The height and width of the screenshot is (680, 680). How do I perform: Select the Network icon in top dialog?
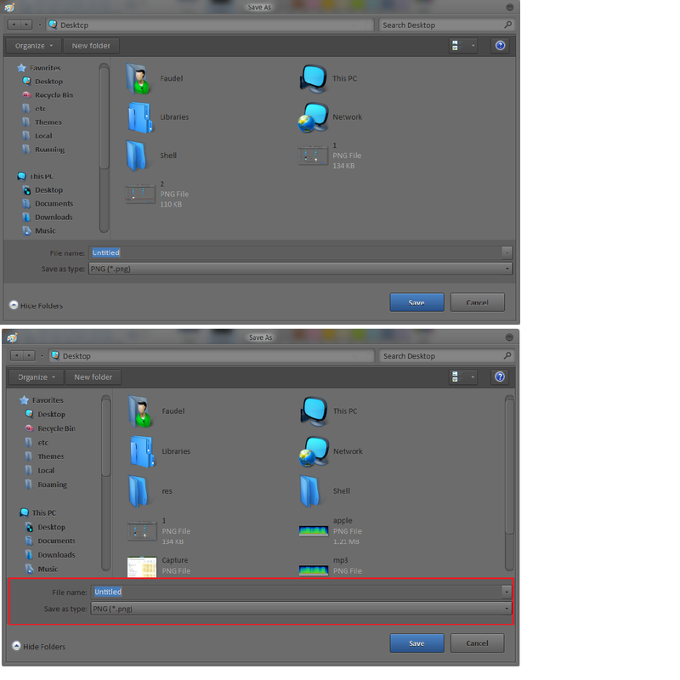(x=313, y=117)
